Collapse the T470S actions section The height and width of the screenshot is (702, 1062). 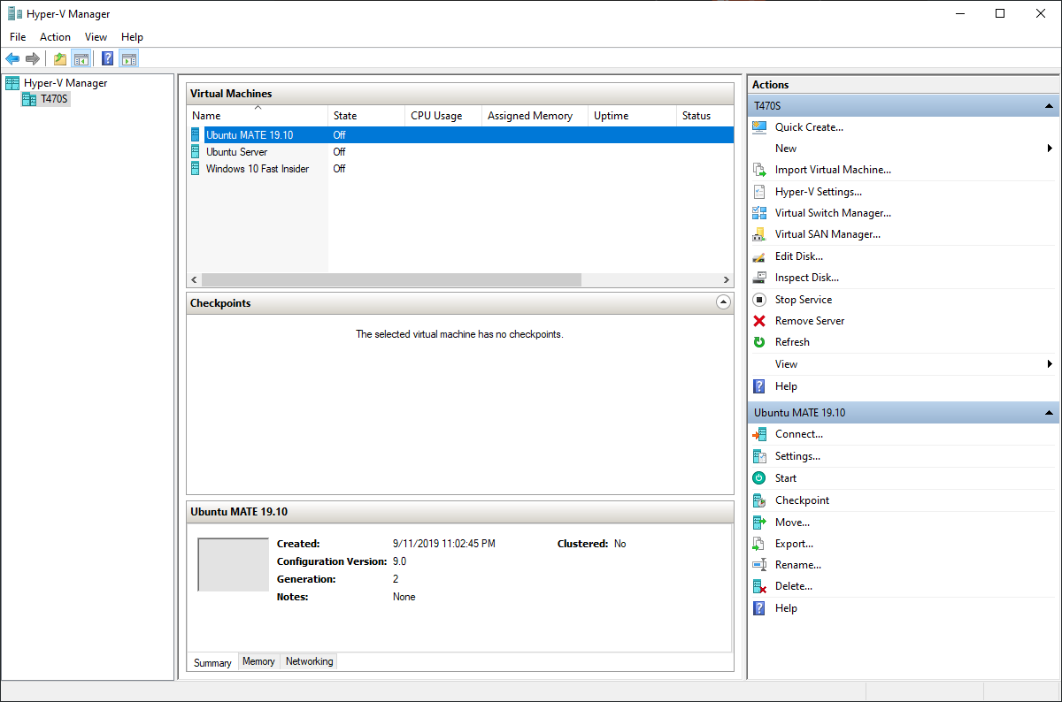1050,105
